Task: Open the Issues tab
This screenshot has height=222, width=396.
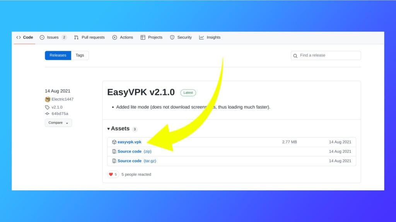Action: point(53,37)
